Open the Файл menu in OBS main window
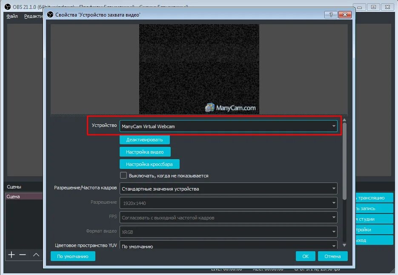 12,16
